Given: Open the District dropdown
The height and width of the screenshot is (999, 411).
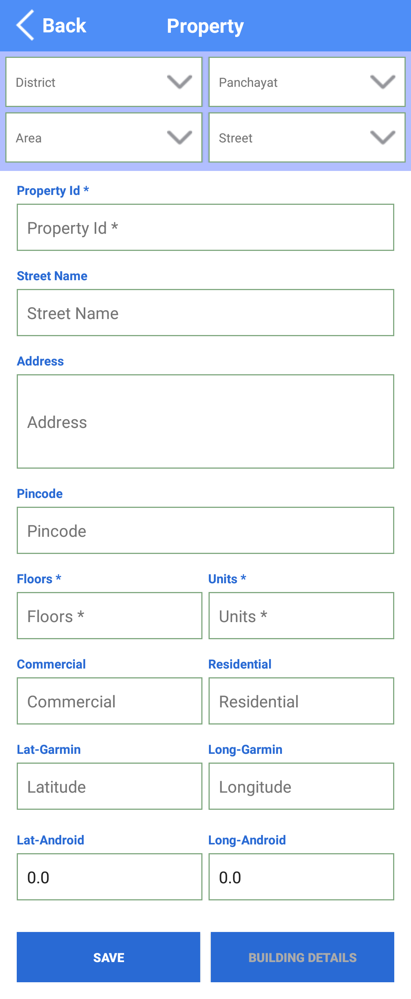Looking at the screenshot, I should [x=104, y=82].
